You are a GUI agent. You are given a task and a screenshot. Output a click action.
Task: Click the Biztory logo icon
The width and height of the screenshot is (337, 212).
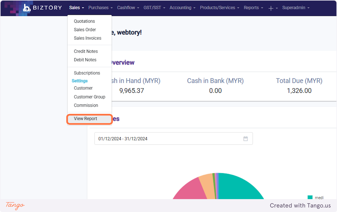pos(26,8)
